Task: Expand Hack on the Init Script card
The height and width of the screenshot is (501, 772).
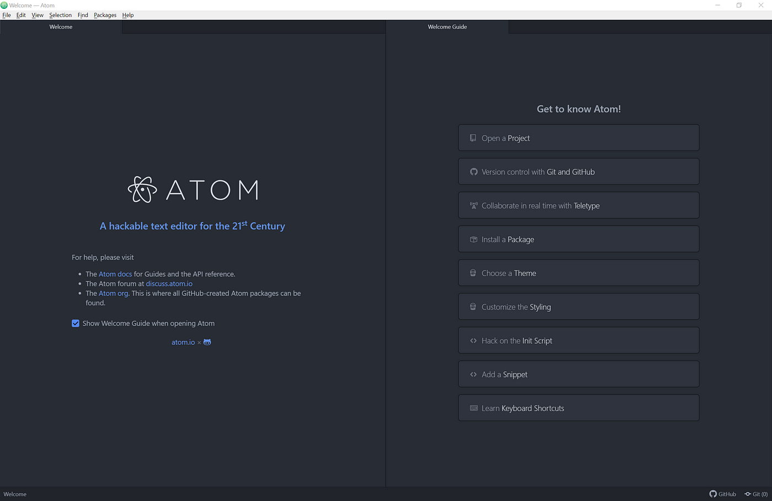Action: coord(578,340)
